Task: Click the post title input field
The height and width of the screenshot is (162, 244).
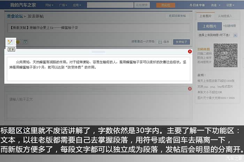Action: click(x=99, y=28)
